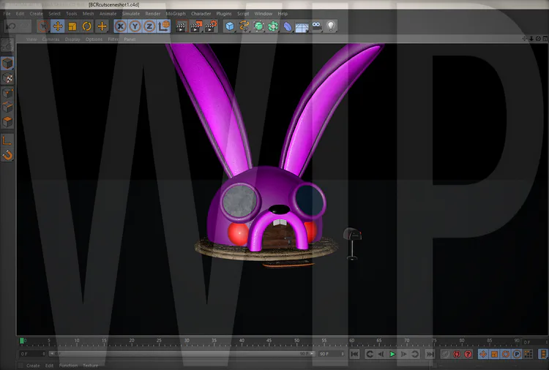The image size is (549, 370).
Task: Open the Animate menu
Action: [x=108, y=14]
